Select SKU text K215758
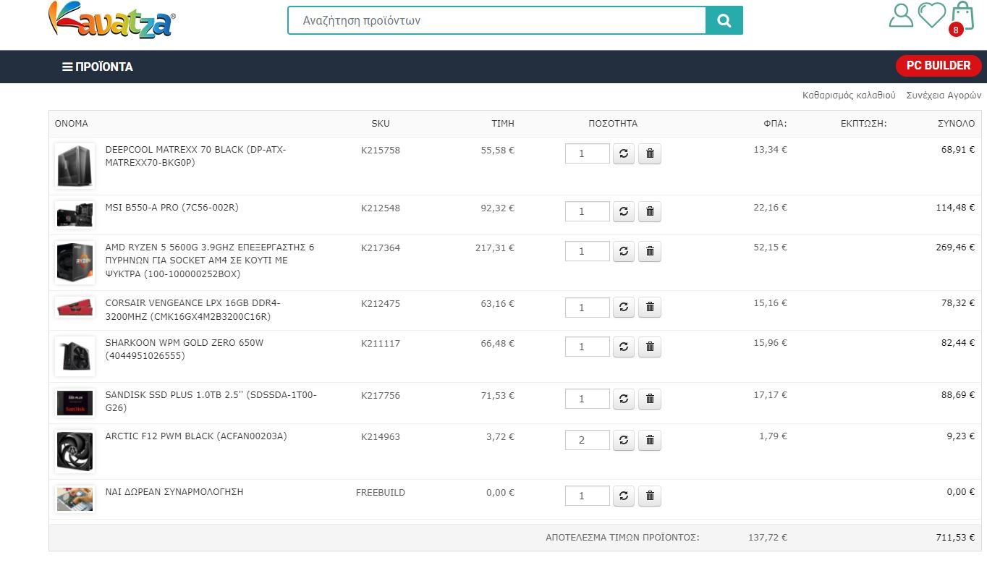 coord(381,151)
